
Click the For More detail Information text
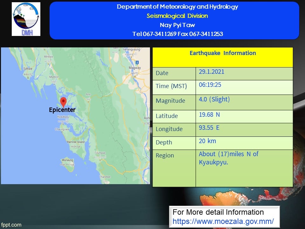(x=218, y=212)
